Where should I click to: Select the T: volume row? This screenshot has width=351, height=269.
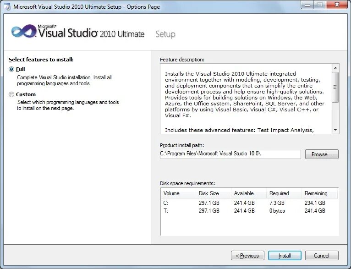tap(249, 211)
